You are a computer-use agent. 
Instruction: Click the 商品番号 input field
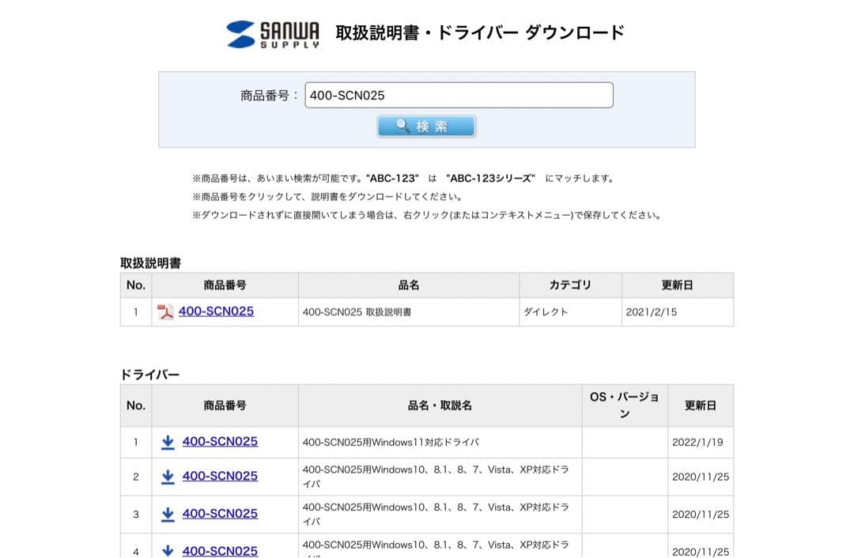(459, 95)
